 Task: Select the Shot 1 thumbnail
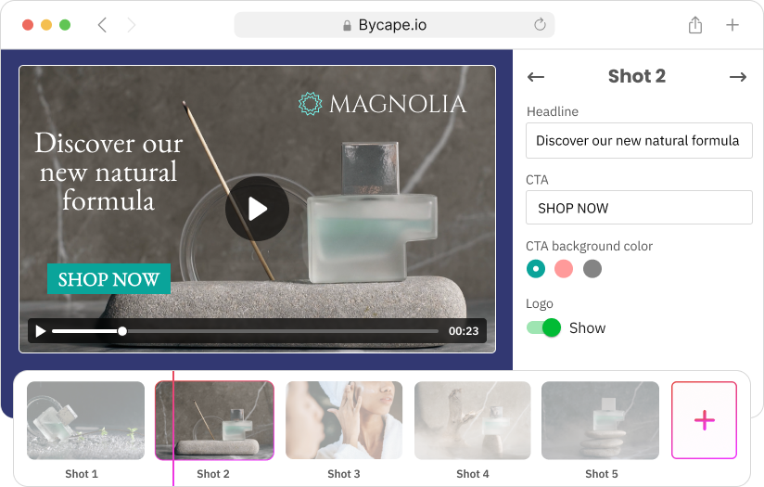point(85,420)
